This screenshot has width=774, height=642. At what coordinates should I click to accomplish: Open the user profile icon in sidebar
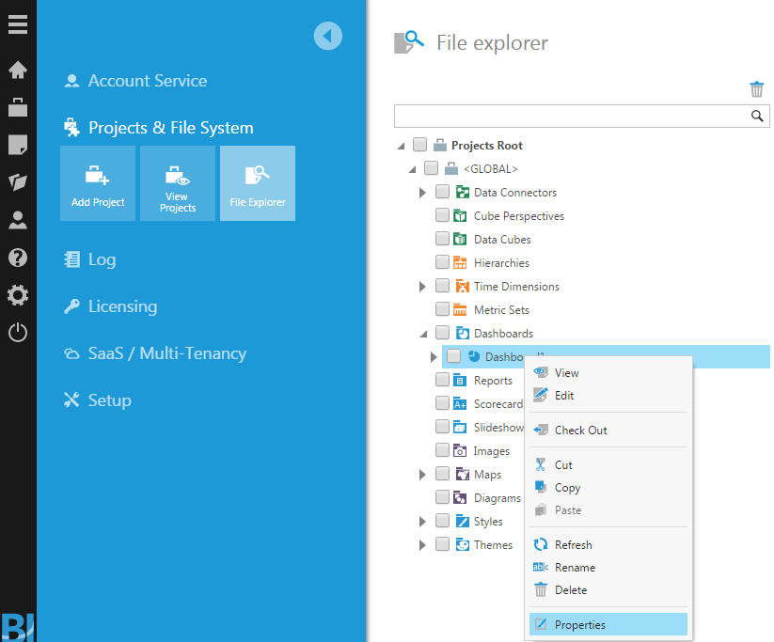18,220
